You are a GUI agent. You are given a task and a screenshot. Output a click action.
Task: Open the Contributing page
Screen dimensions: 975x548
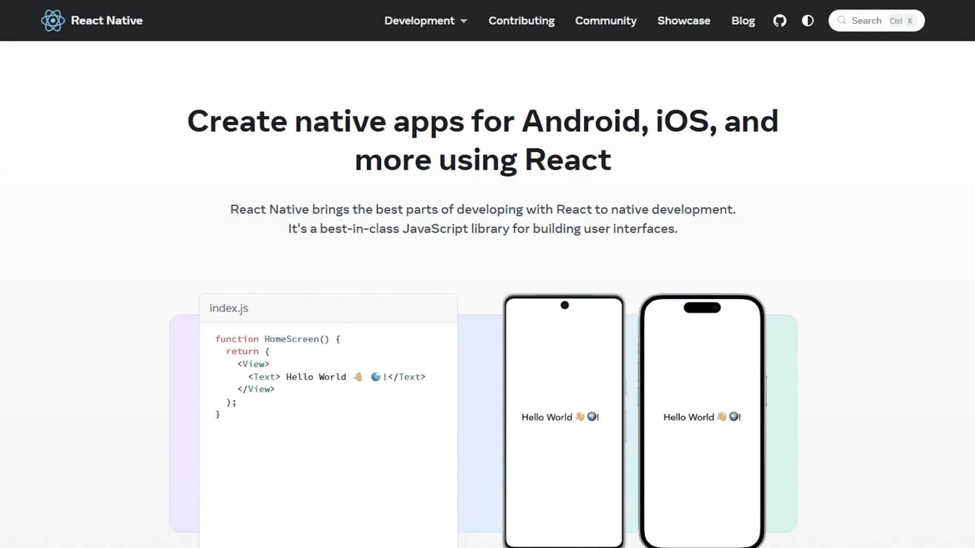521,20
